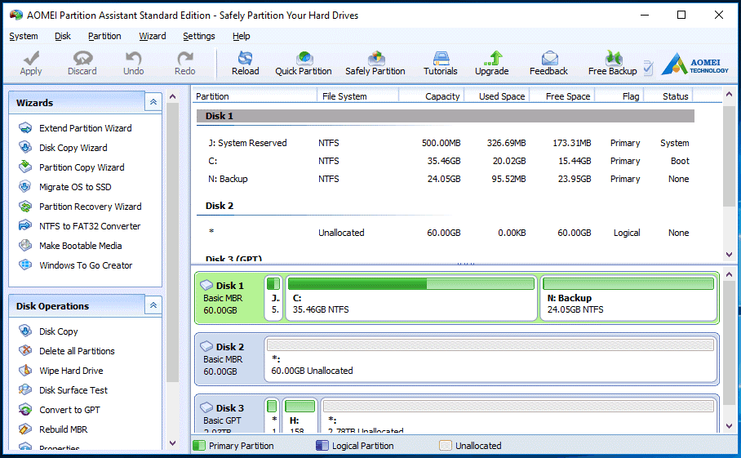Sort by the Free Space column header
The height and width of the screenshot is (458, 741).
pyautogui.click(x=562, y=96)
